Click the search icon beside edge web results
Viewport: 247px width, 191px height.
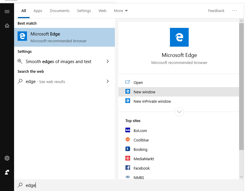[x=20, y=81]
